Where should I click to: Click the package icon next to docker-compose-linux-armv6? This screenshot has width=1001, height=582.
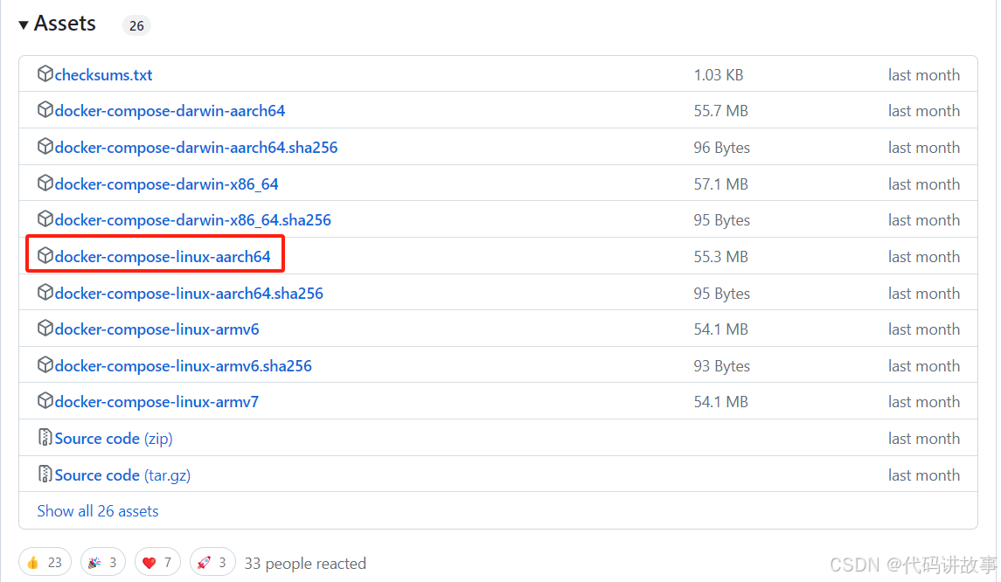(x=45, y=329)
